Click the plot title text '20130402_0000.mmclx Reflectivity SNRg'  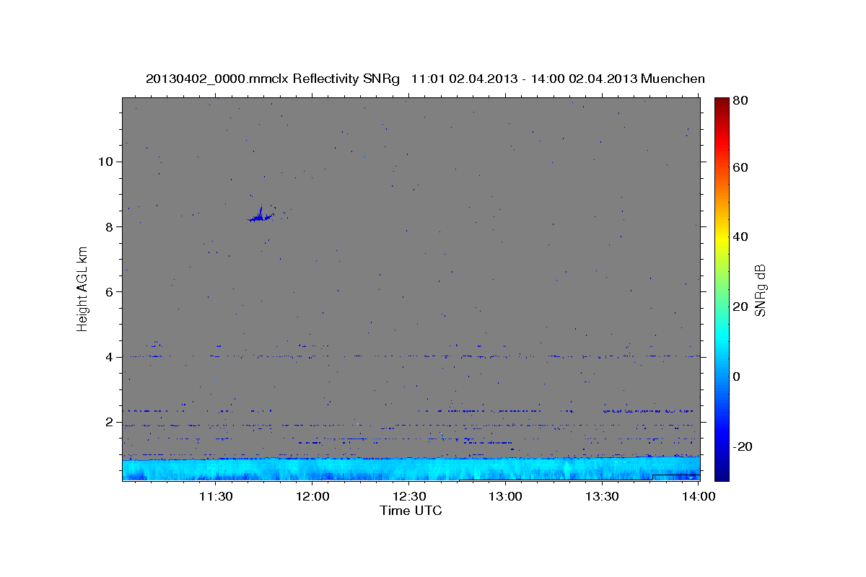click(x=273, y=79)
